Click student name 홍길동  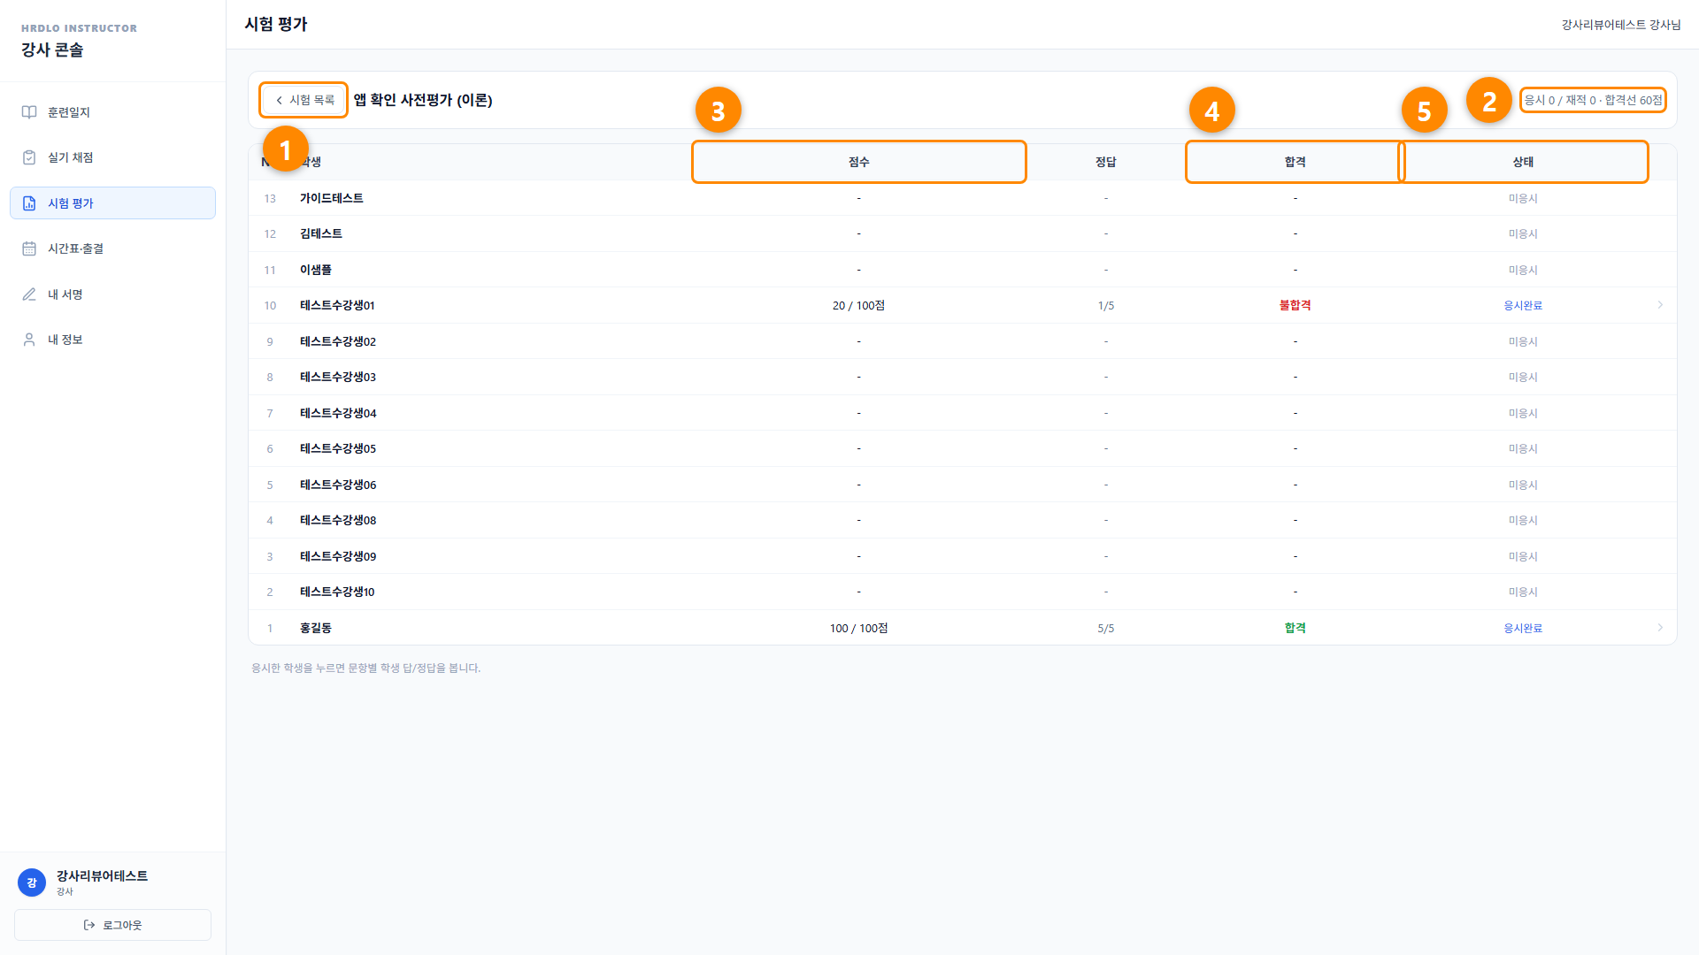(316, 629)
